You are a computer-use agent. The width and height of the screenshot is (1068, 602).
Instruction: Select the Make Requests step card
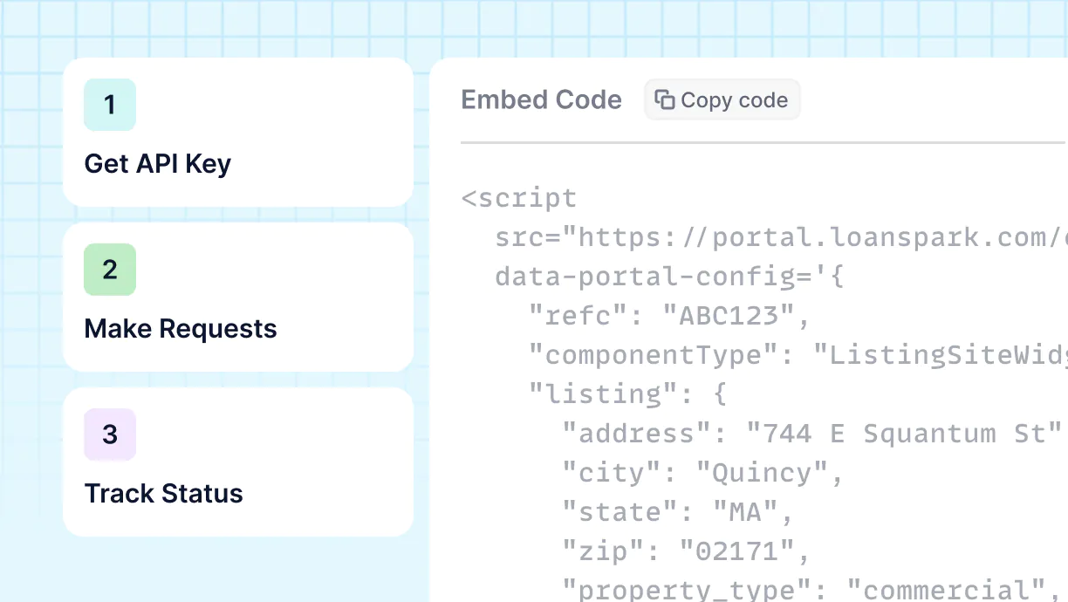(x=238, y=297)
